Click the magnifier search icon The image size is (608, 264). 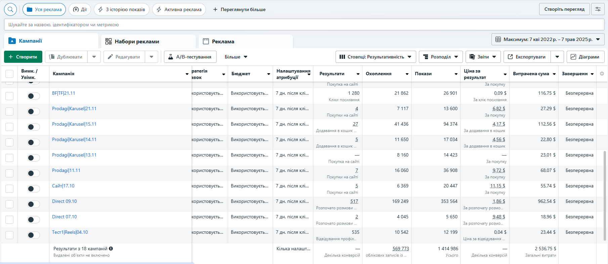point(10,9)
